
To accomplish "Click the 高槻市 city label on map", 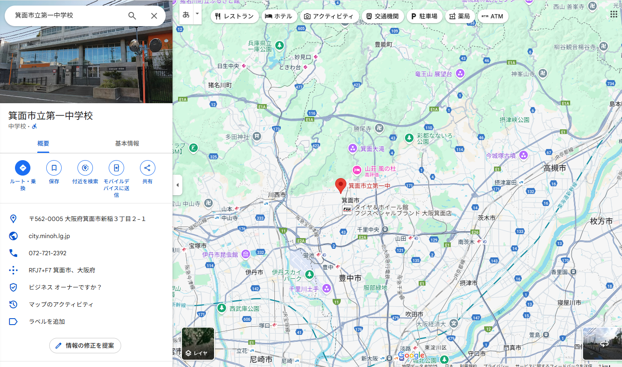I will tap(555, 168).
